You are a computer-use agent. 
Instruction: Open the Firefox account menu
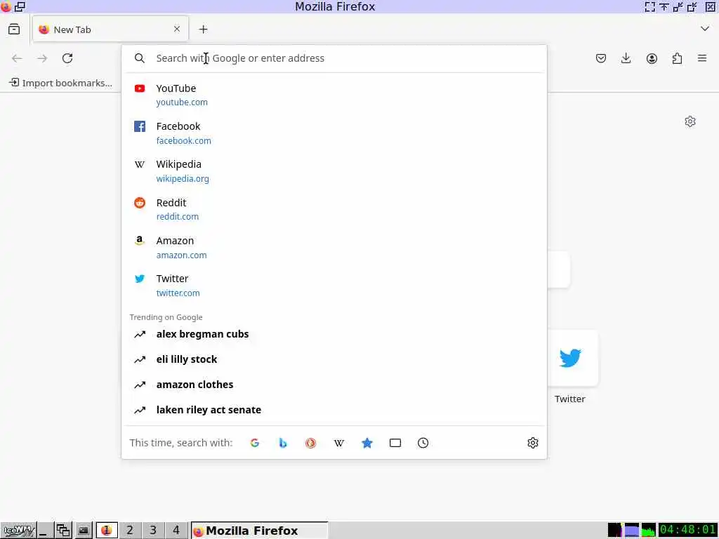[x=652, y=58]
